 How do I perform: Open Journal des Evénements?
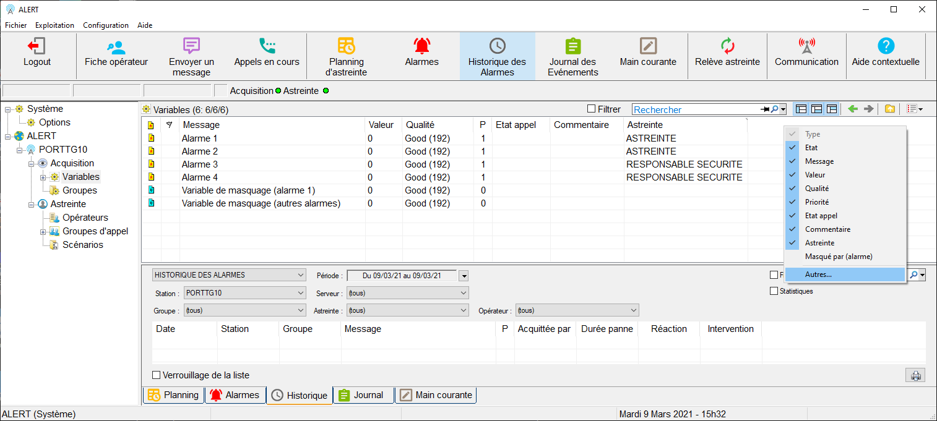(572, 46)
